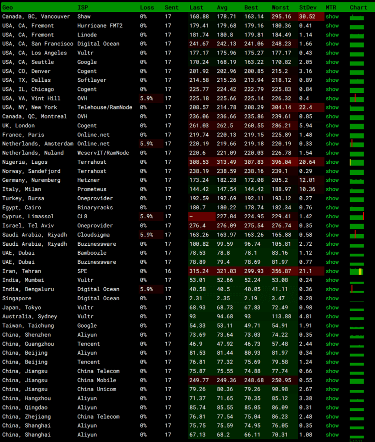This screenshot has width=375, height=442.
Task: Click show for Taichung Google
Action: pos(332,326)
